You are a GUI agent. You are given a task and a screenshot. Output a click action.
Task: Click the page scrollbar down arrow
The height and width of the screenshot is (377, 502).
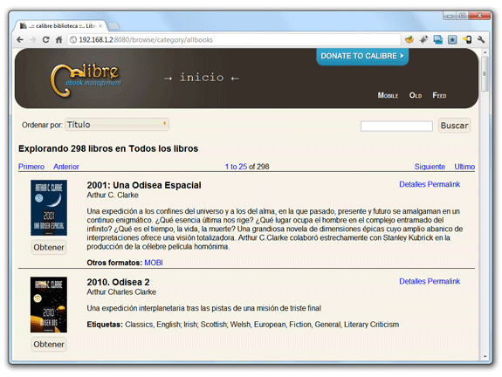coord(485,356)
